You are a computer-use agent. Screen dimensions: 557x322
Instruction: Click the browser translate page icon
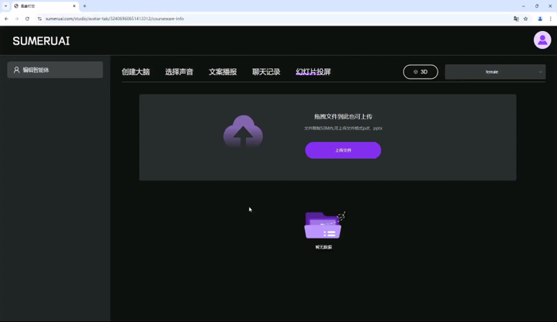pos(516,19)
